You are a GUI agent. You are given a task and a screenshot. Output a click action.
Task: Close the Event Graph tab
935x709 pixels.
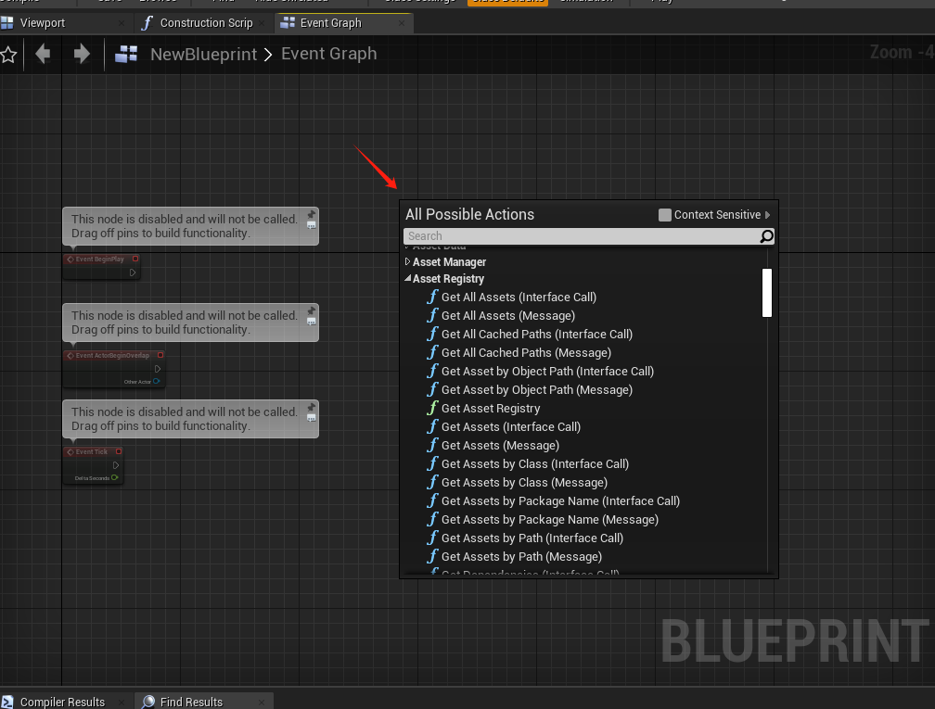point(402,23)
